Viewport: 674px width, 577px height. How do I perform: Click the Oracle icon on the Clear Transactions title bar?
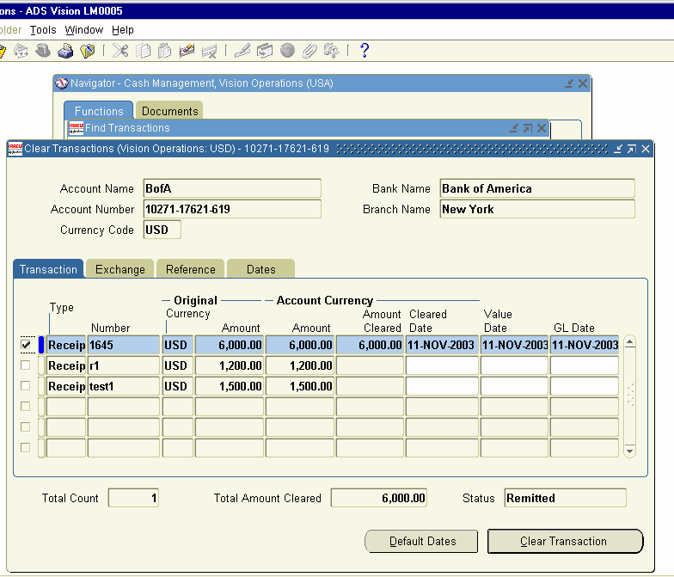point(15,149)
